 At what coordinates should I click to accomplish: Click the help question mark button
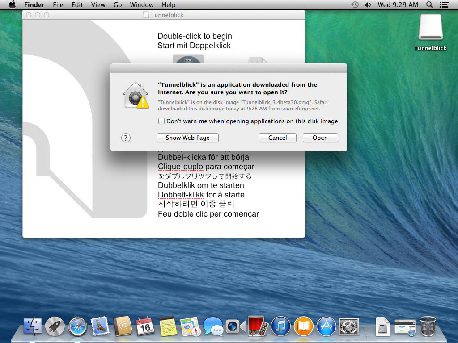point(126,138)
